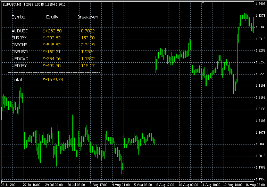
Task: Click the 1.2075 price scale label
Action: coord(261,133)
